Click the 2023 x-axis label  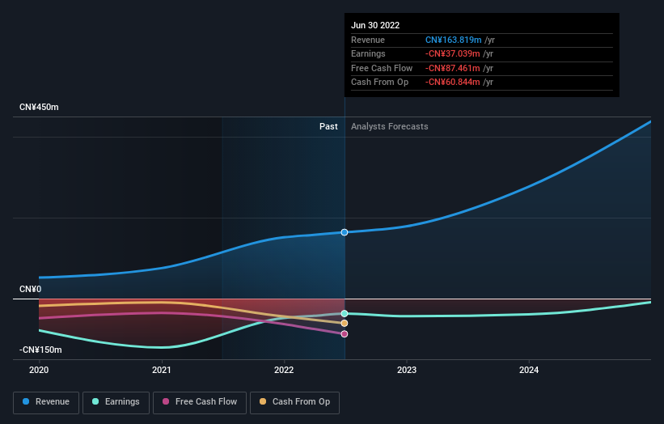click(x=407, y=370)
